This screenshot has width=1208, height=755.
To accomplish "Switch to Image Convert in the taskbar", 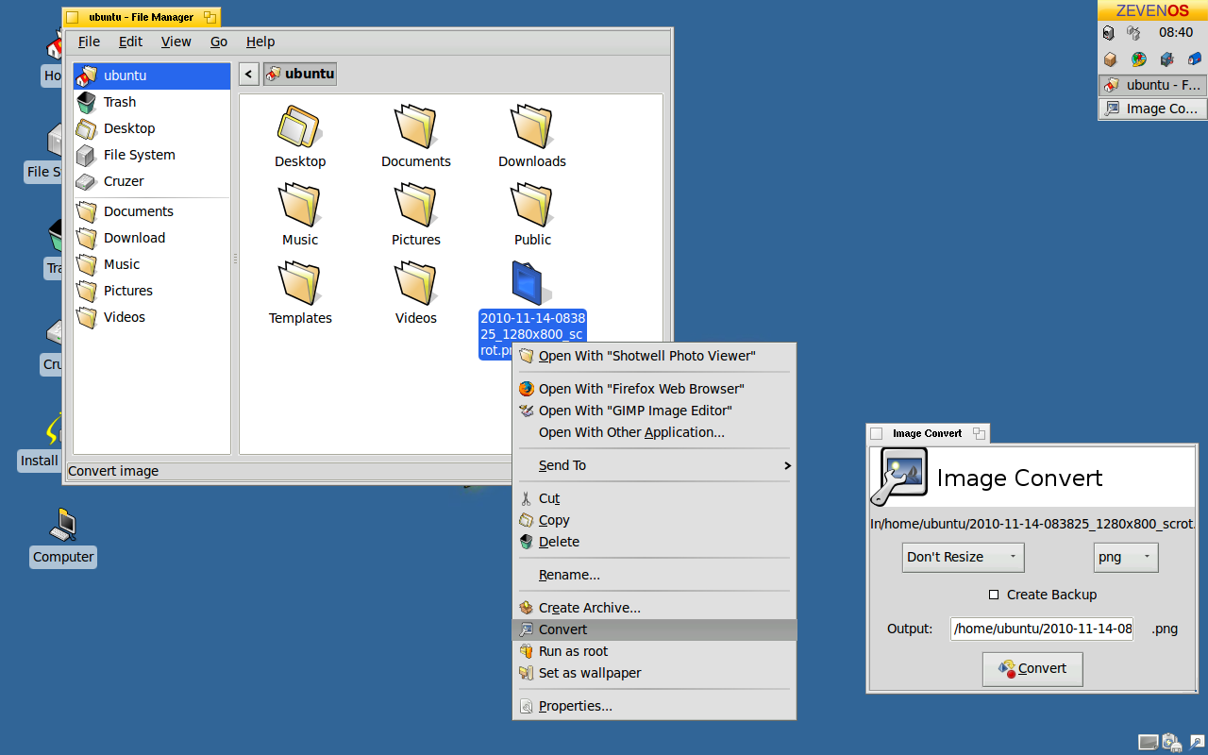I will point(1152,109).
